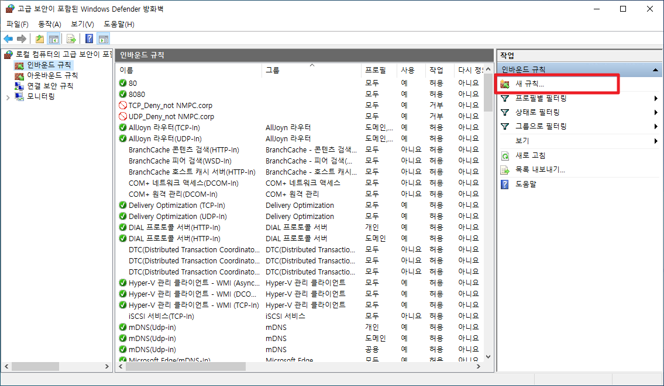Image resolution: width=664 pixels, height=386 pixels.
Task: Select BranchCache 피어 검색(WSD-In) rule
Action: 180,161
